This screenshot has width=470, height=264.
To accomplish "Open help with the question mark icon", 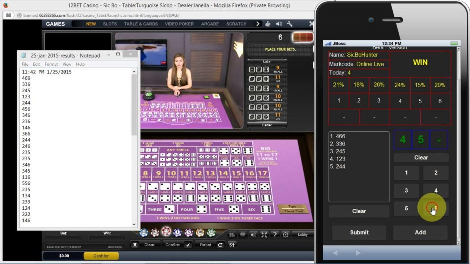I will [x=275, y=235].
